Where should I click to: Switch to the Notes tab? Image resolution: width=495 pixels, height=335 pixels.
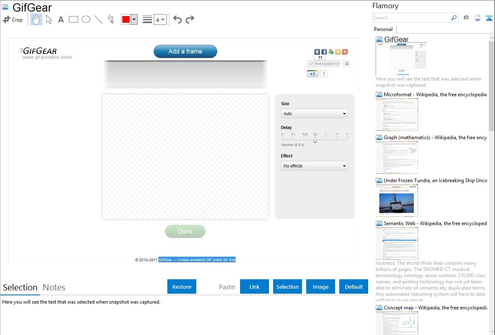tap(54, 287)
